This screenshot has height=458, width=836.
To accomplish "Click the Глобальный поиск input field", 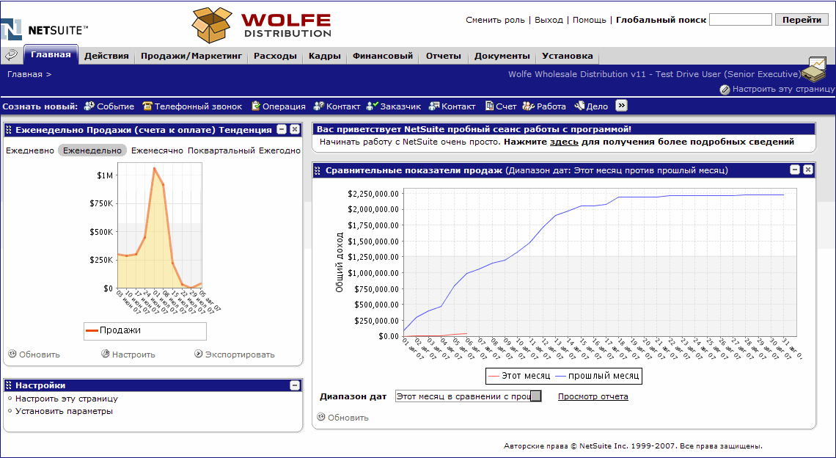I will [741, 20].
